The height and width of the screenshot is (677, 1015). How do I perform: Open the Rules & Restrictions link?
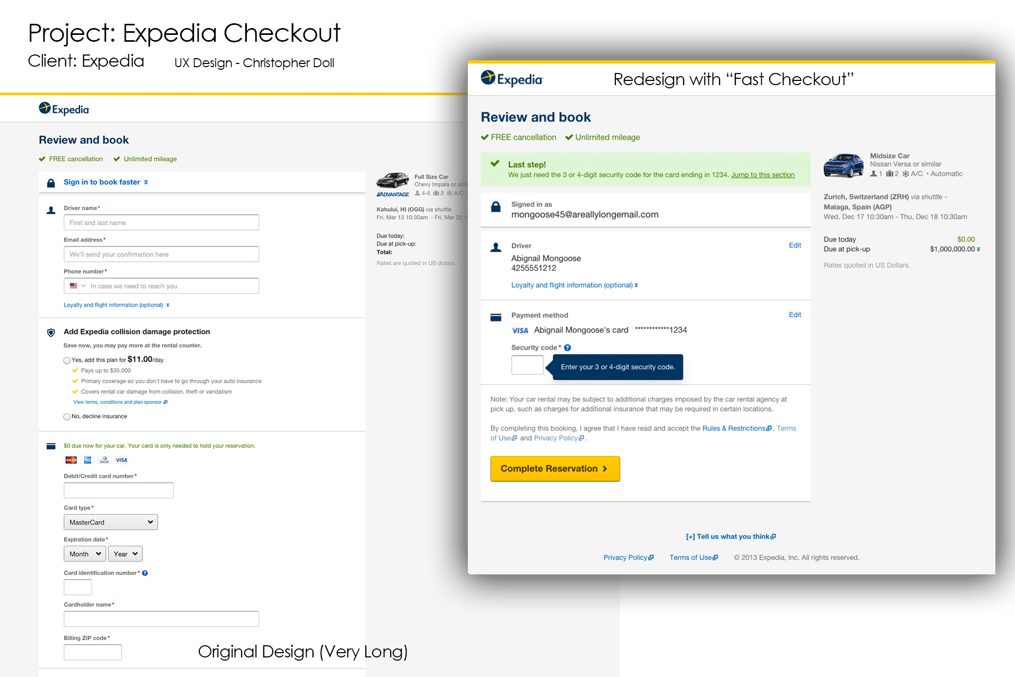point(737,428)
